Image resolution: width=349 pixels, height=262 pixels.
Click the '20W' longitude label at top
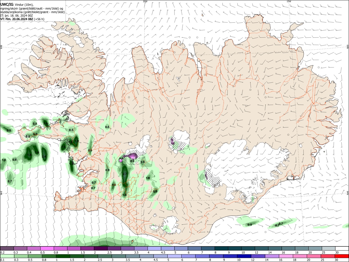pos(145,1)
